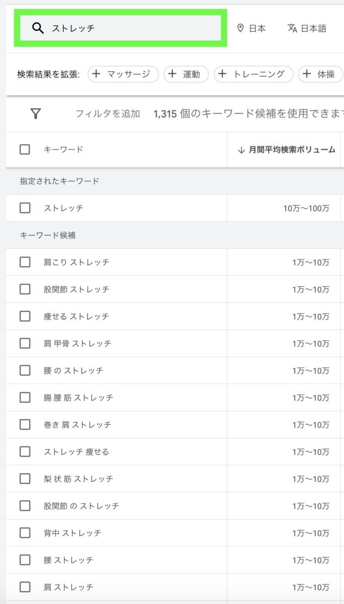Click the sort arrow beside 月間平均検索ボリューム
This screenshot has height=604, width=344.
[241, 150]
